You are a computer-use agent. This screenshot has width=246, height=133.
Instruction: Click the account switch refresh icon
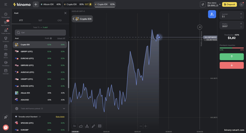coord(203,4)
